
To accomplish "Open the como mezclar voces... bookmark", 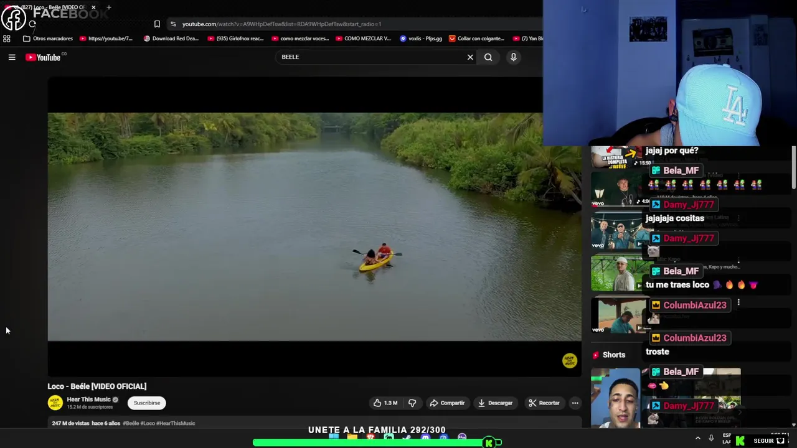I will pyautogui.click(x=300, y=39).
